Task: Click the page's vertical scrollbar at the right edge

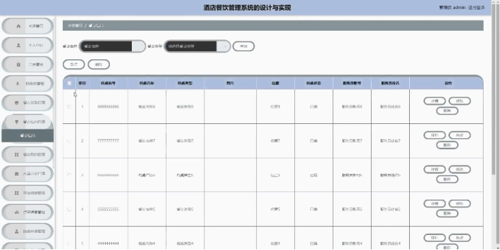Action: tap(494, 89)
